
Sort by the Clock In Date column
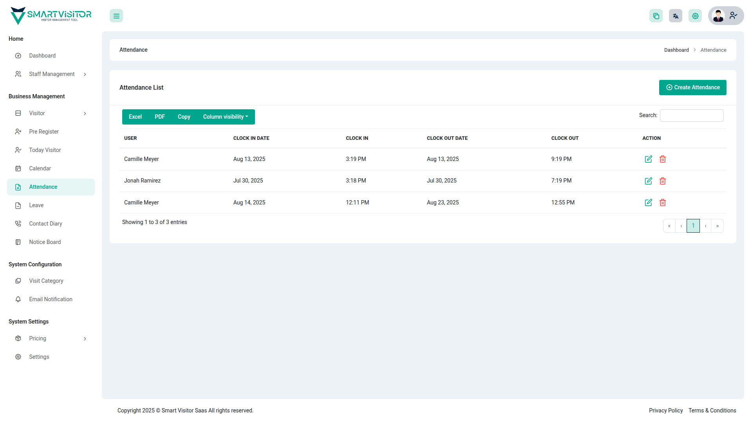coord(251,138)
